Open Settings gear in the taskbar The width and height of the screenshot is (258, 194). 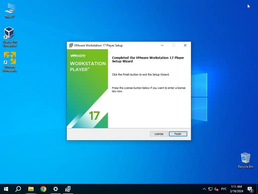(x=56, y=189)
